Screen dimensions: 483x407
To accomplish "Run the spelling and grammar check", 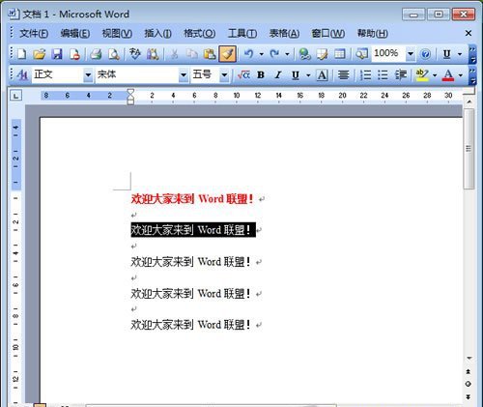I will [x=135, y=54].
